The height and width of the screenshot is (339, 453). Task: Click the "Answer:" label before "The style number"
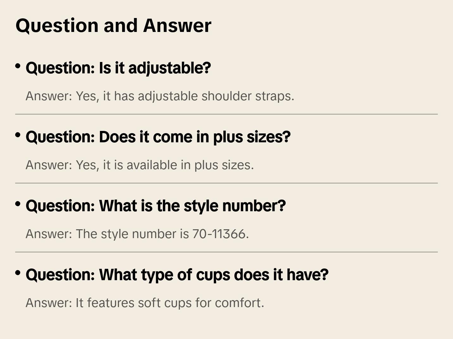pos(49,234)
